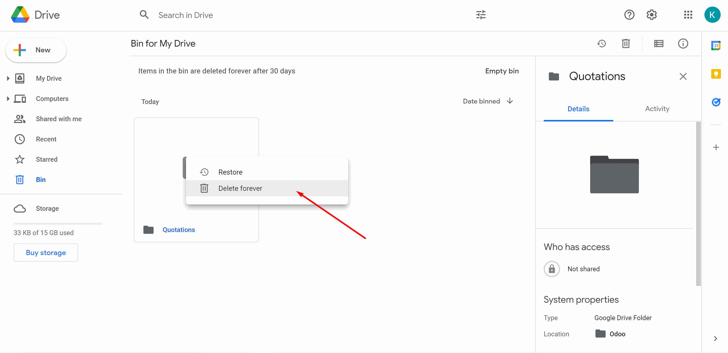Image resolution: width=728 pixels, height=353 pixels.
Task: Switch to list layout view
Action: pos(659,44)
